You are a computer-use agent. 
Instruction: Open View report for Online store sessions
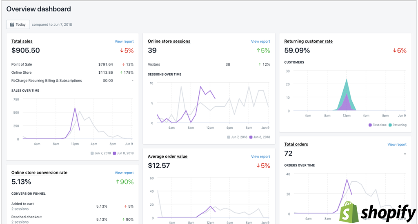[x=260, y=42]
